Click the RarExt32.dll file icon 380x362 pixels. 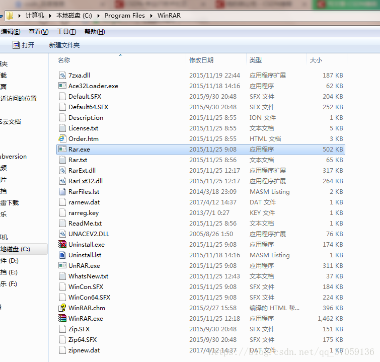click(x=62, y=181)
